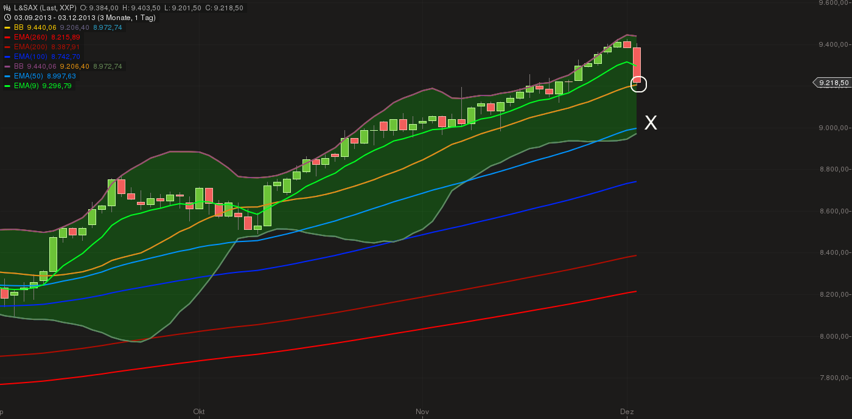Open the clock timeframe icon

7,17
